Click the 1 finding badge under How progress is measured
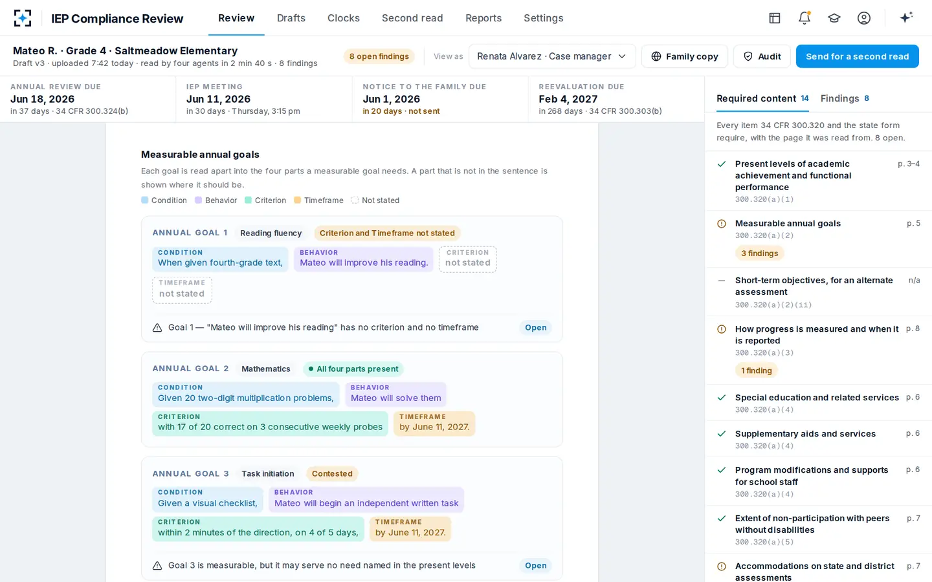Image resolution: width=932 pixels, height=582 pixels. coord(757,371)
